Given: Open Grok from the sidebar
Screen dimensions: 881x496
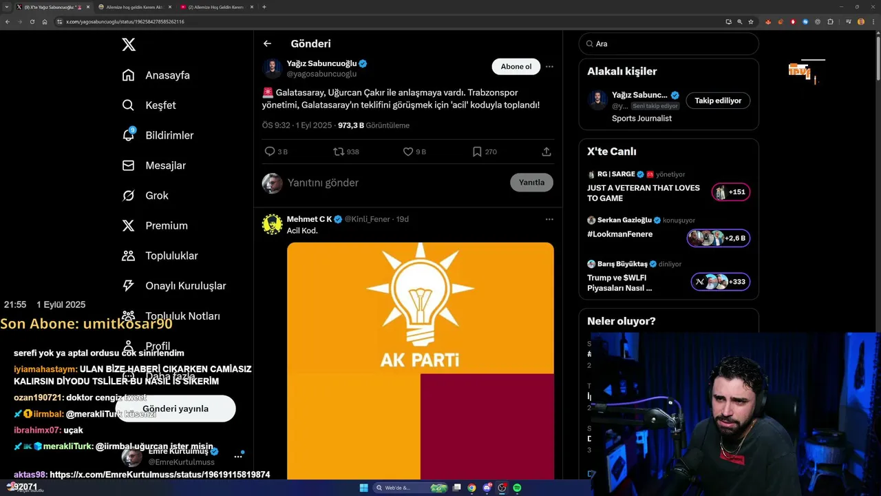Looking at the screenshot, I should [145, 196].
